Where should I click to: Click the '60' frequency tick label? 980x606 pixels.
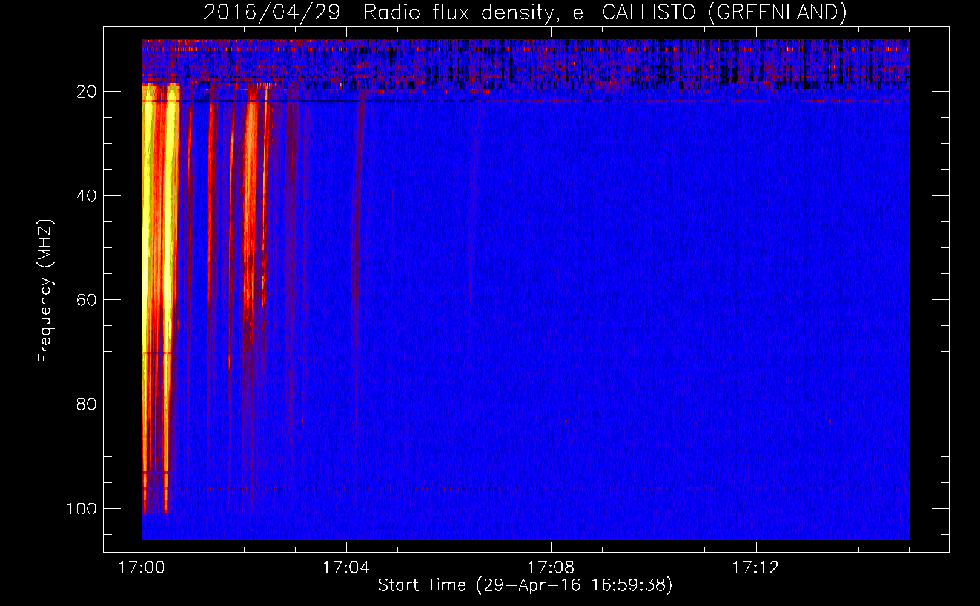click(87, 300)
